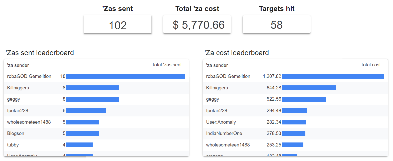Click fpefan228's bar showing 6 'zas
The image size is (393, 161).
pos(86,111)
